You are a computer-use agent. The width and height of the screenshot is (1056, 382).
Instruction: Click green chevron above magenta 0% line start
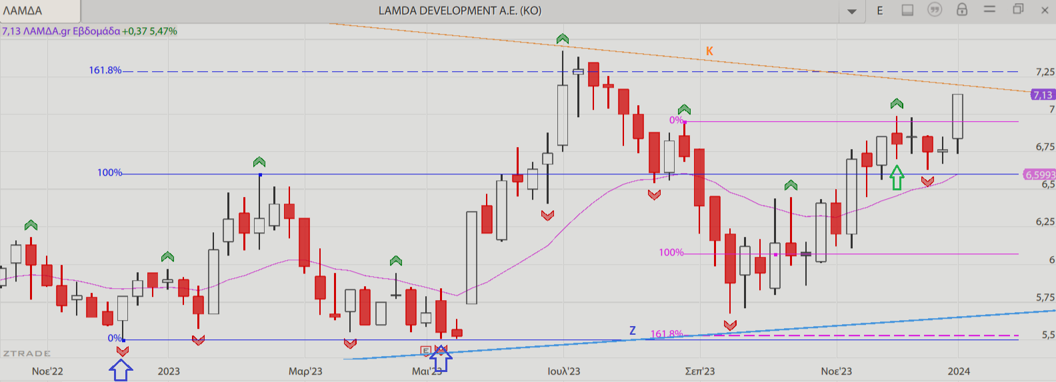coord(684,109)
